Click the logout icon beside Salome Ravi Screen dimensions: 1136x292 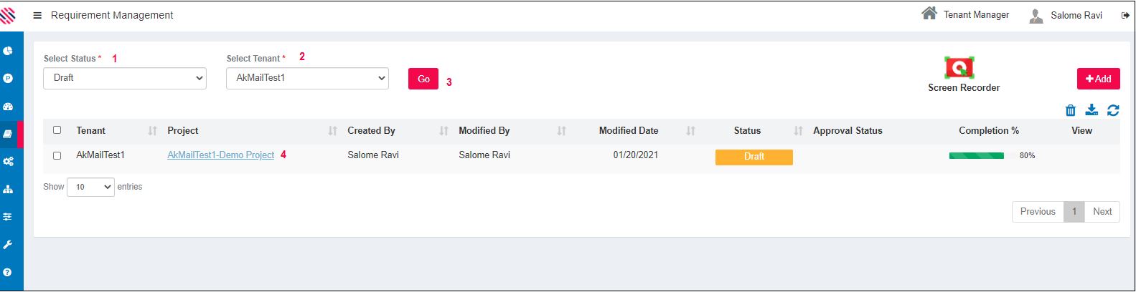(1125, 15)
